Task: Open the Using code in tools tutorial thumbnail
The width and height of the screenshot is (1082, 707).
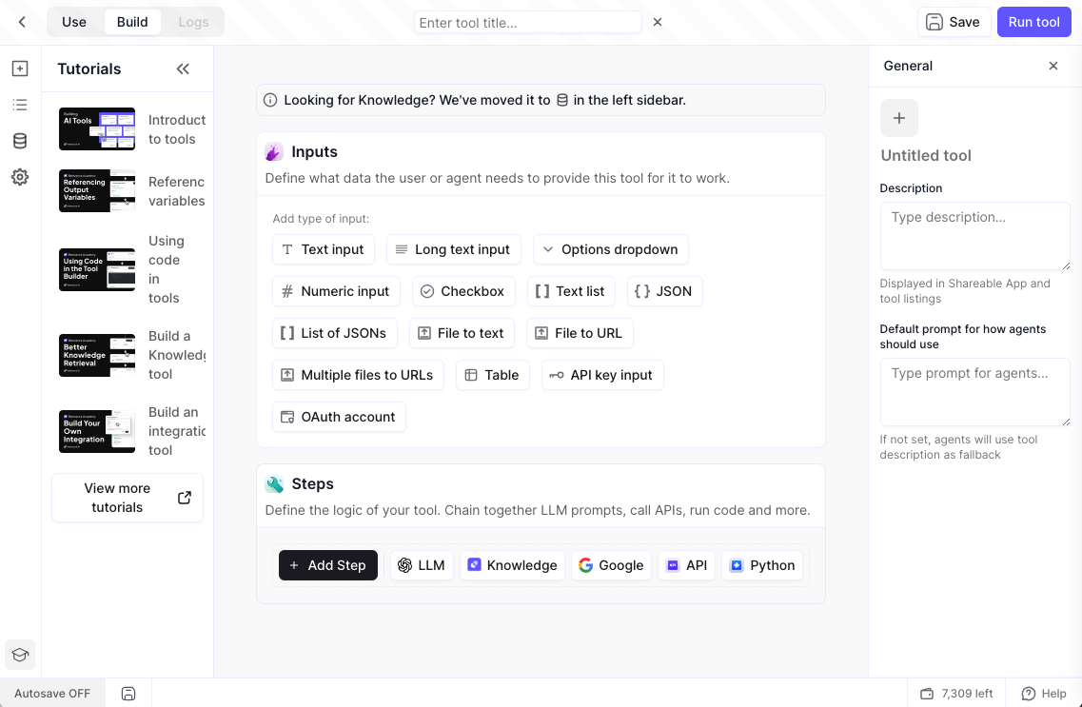Action: point(97,269)
